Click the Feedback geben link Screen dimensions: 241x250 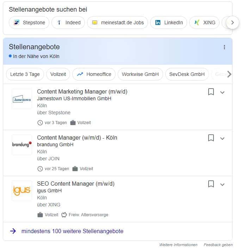218,245
